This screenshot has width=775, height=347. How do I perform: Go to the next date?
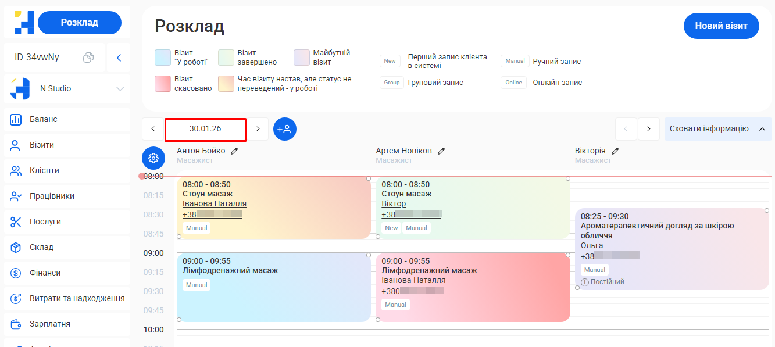tap(258, 129)
